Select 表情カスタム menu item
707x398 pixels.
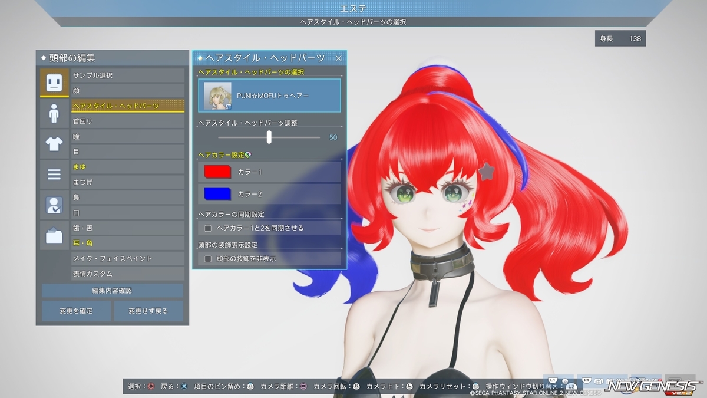pos(128,274)
